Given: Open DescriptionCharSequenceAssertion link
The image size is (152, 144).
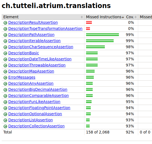Looking at the screenshot, I should click(41, 47).
